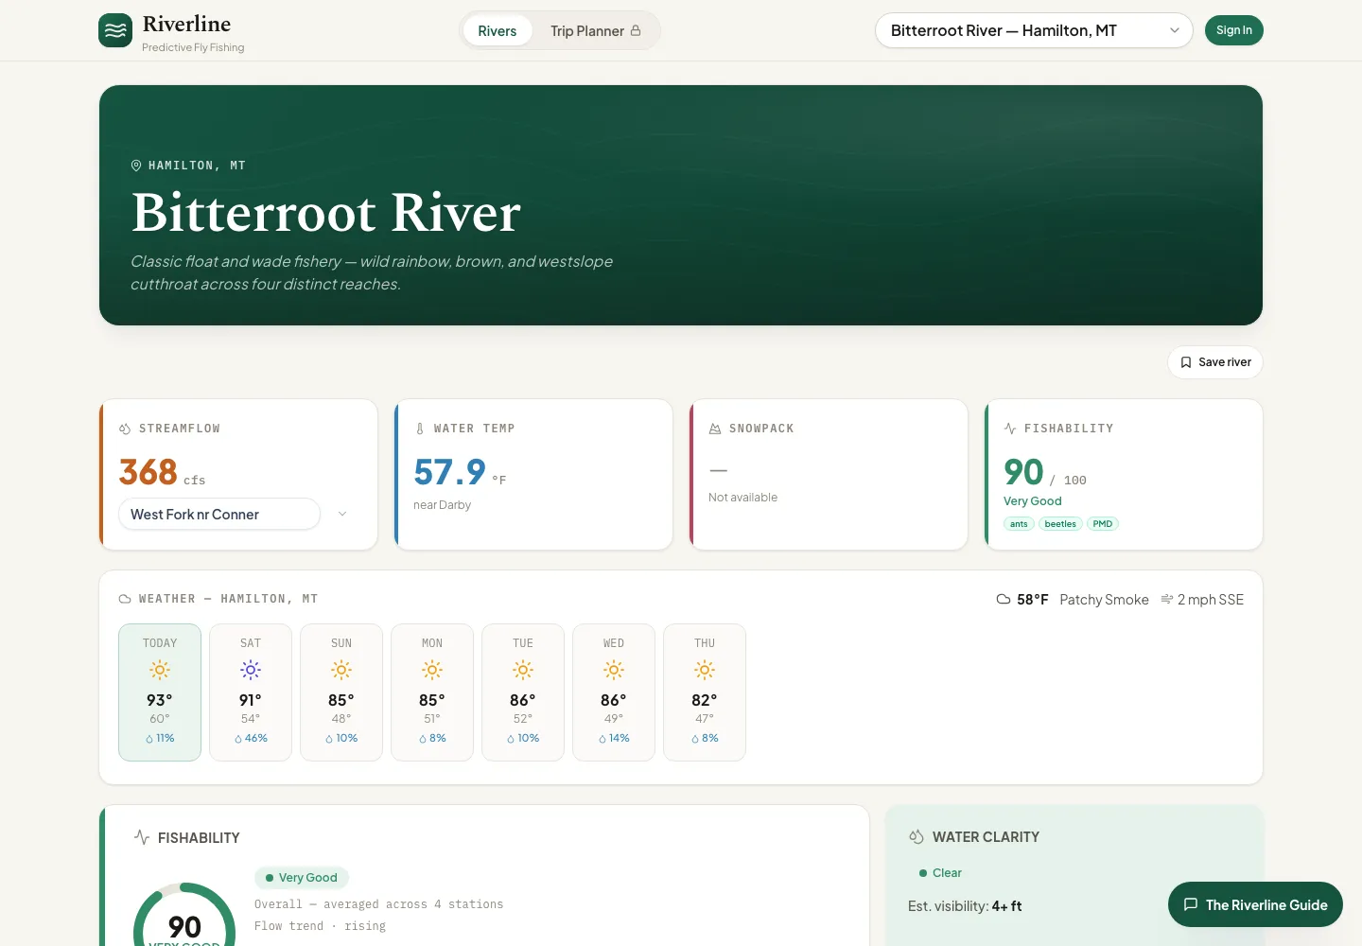Save this river with Save river button
The width and height of the screenshot is (1362, 946).
(1215, 362)
